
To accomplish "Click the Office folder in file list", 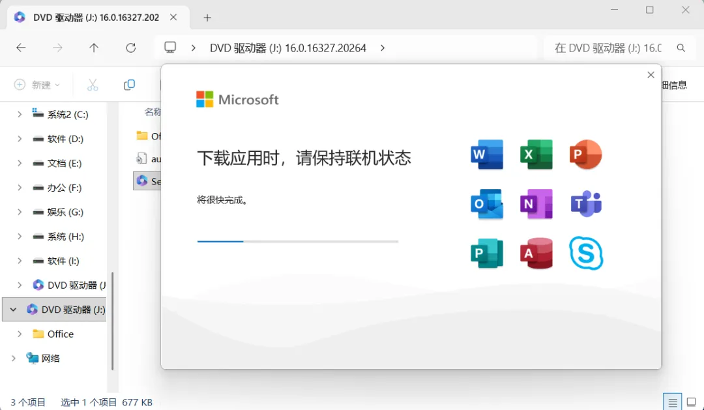I will [x=149, y=136].
